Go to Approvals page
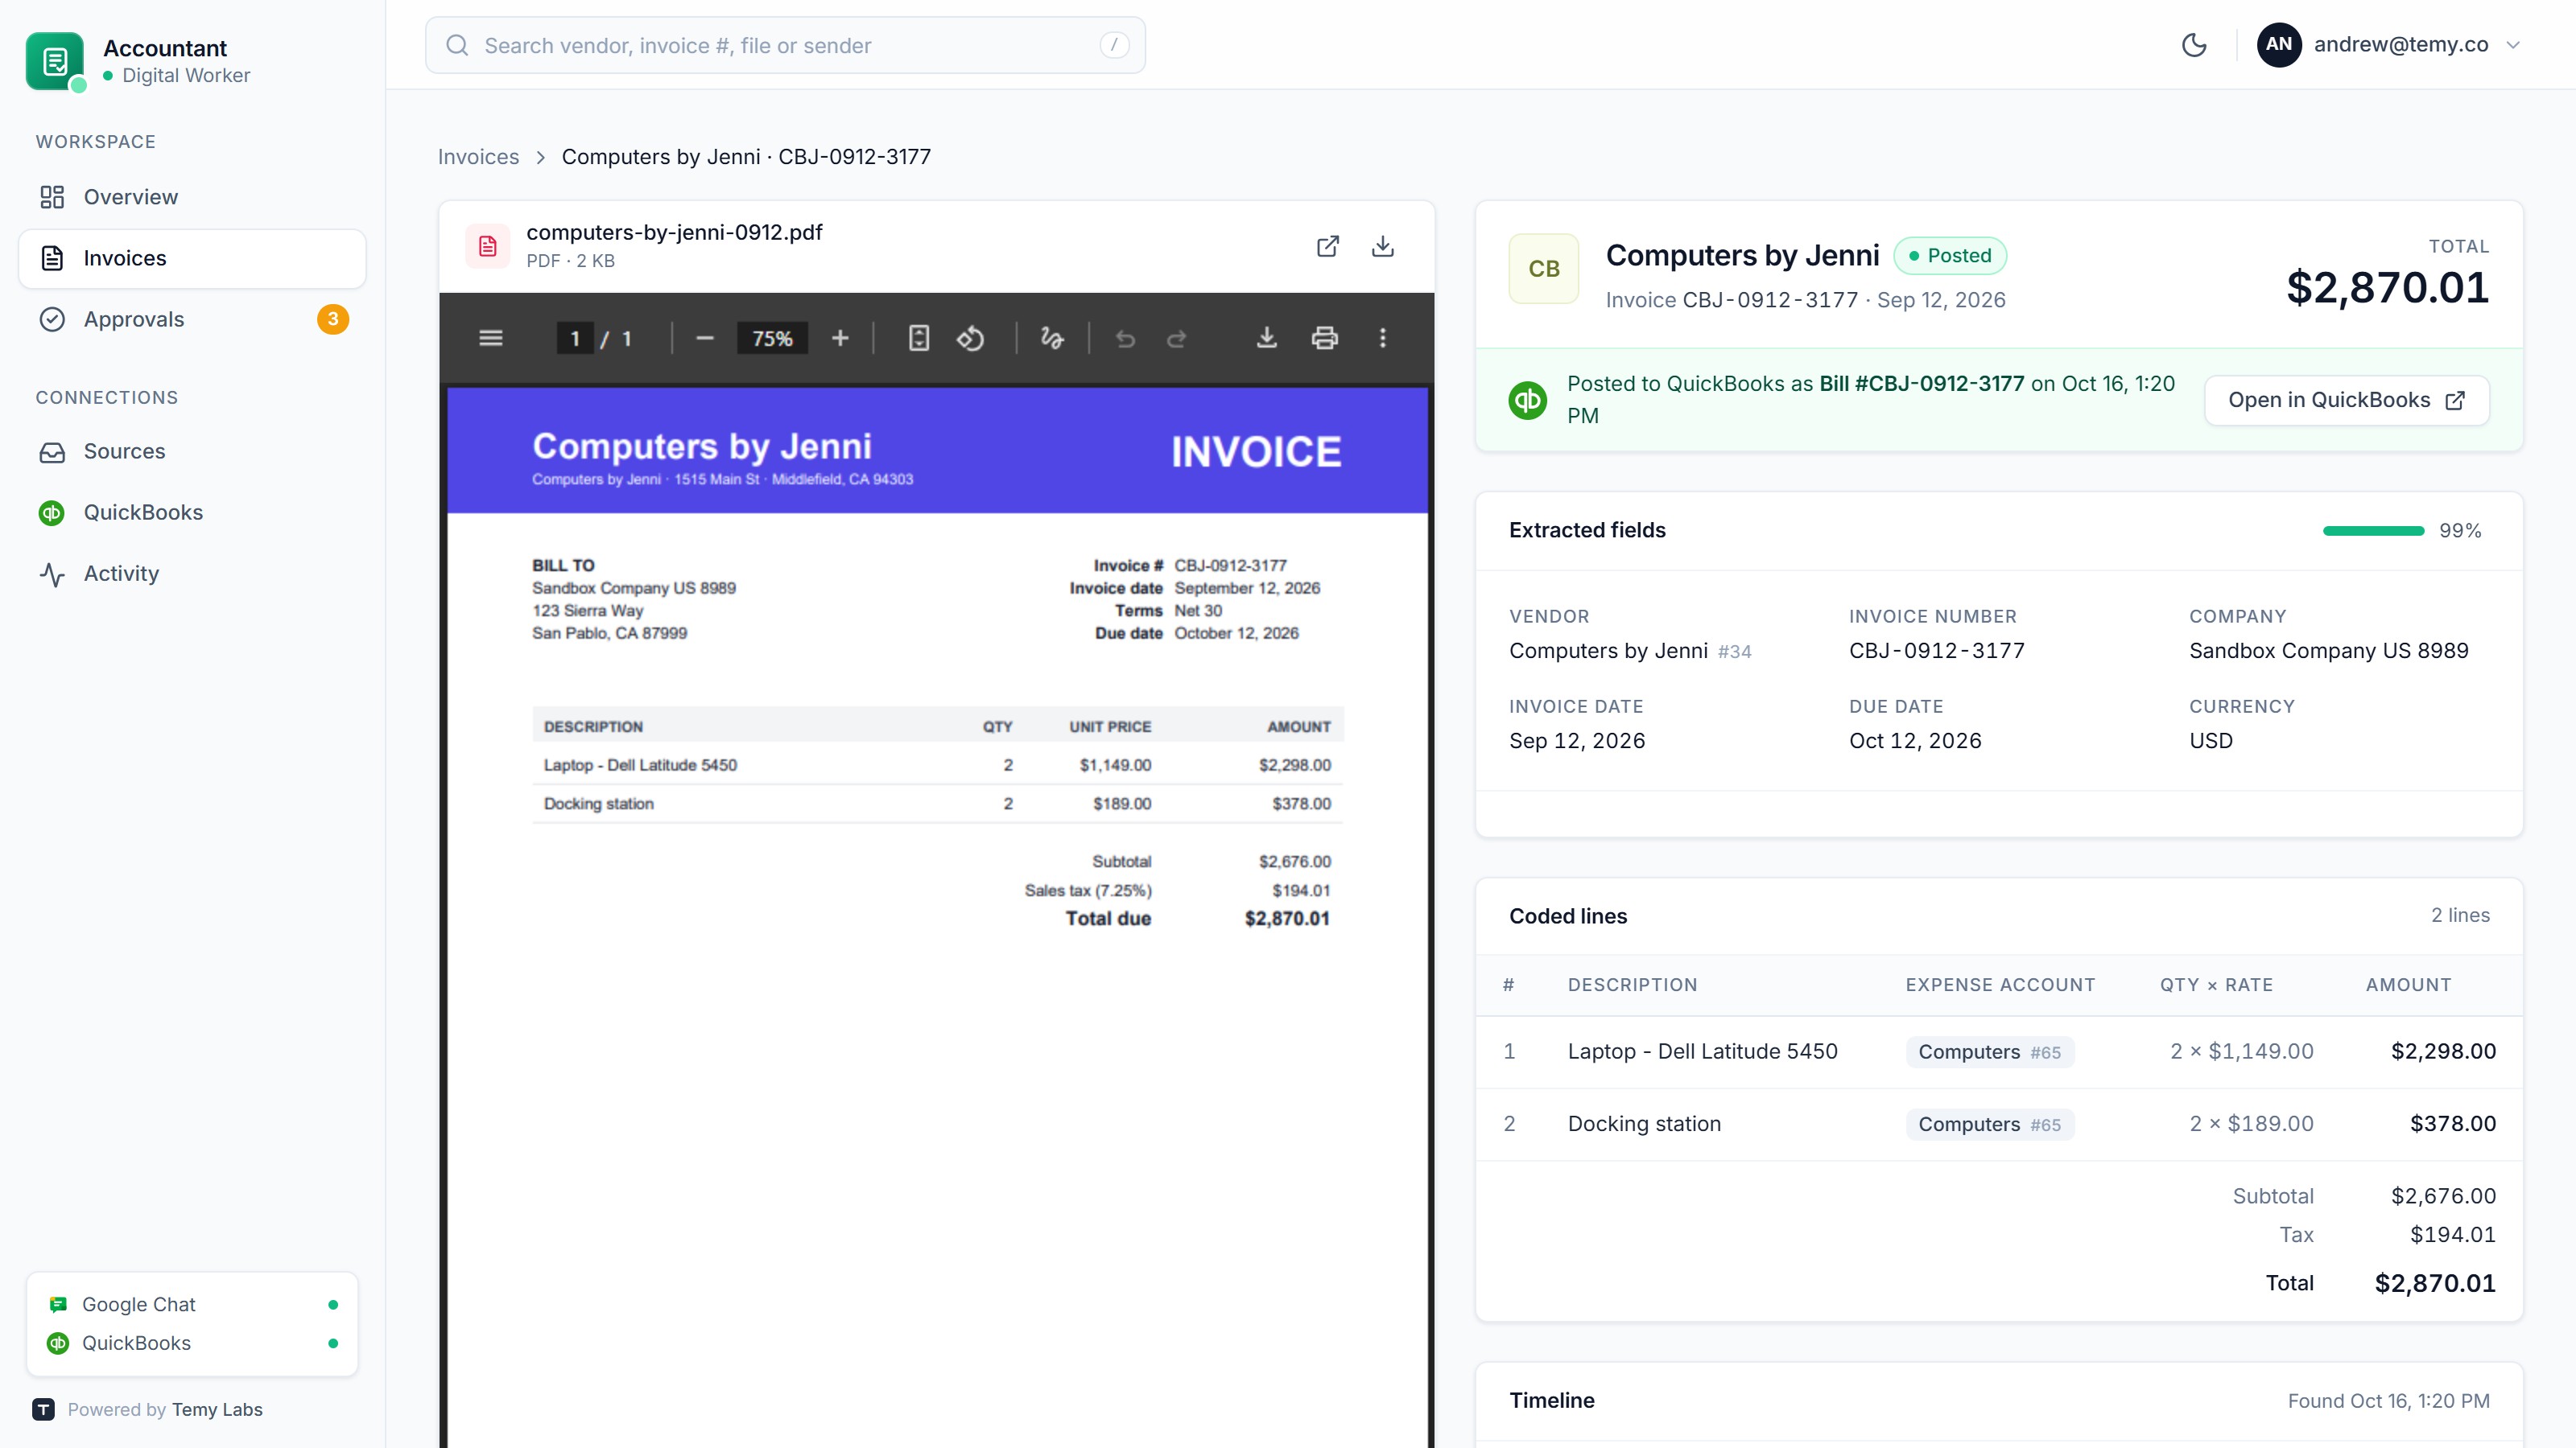Image resolution: width=2576 pixels, height=1448 pixels. 192,319
